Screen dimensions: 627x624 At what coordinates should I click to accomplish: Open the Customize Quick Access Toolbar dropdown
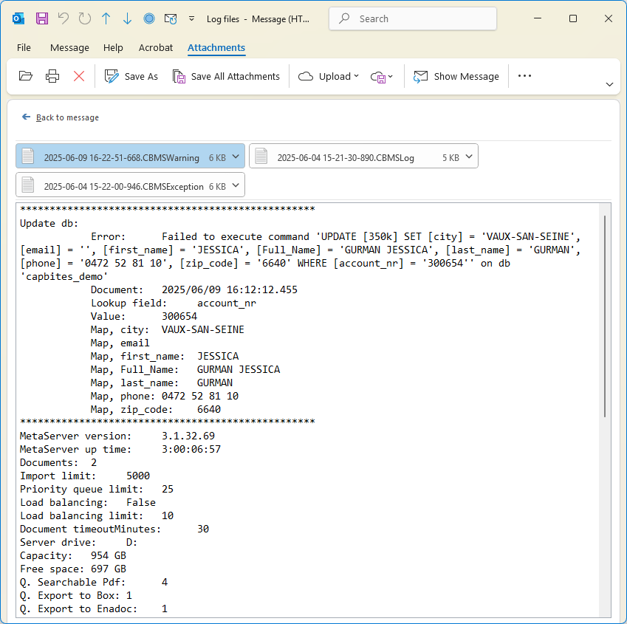(192, 18)
